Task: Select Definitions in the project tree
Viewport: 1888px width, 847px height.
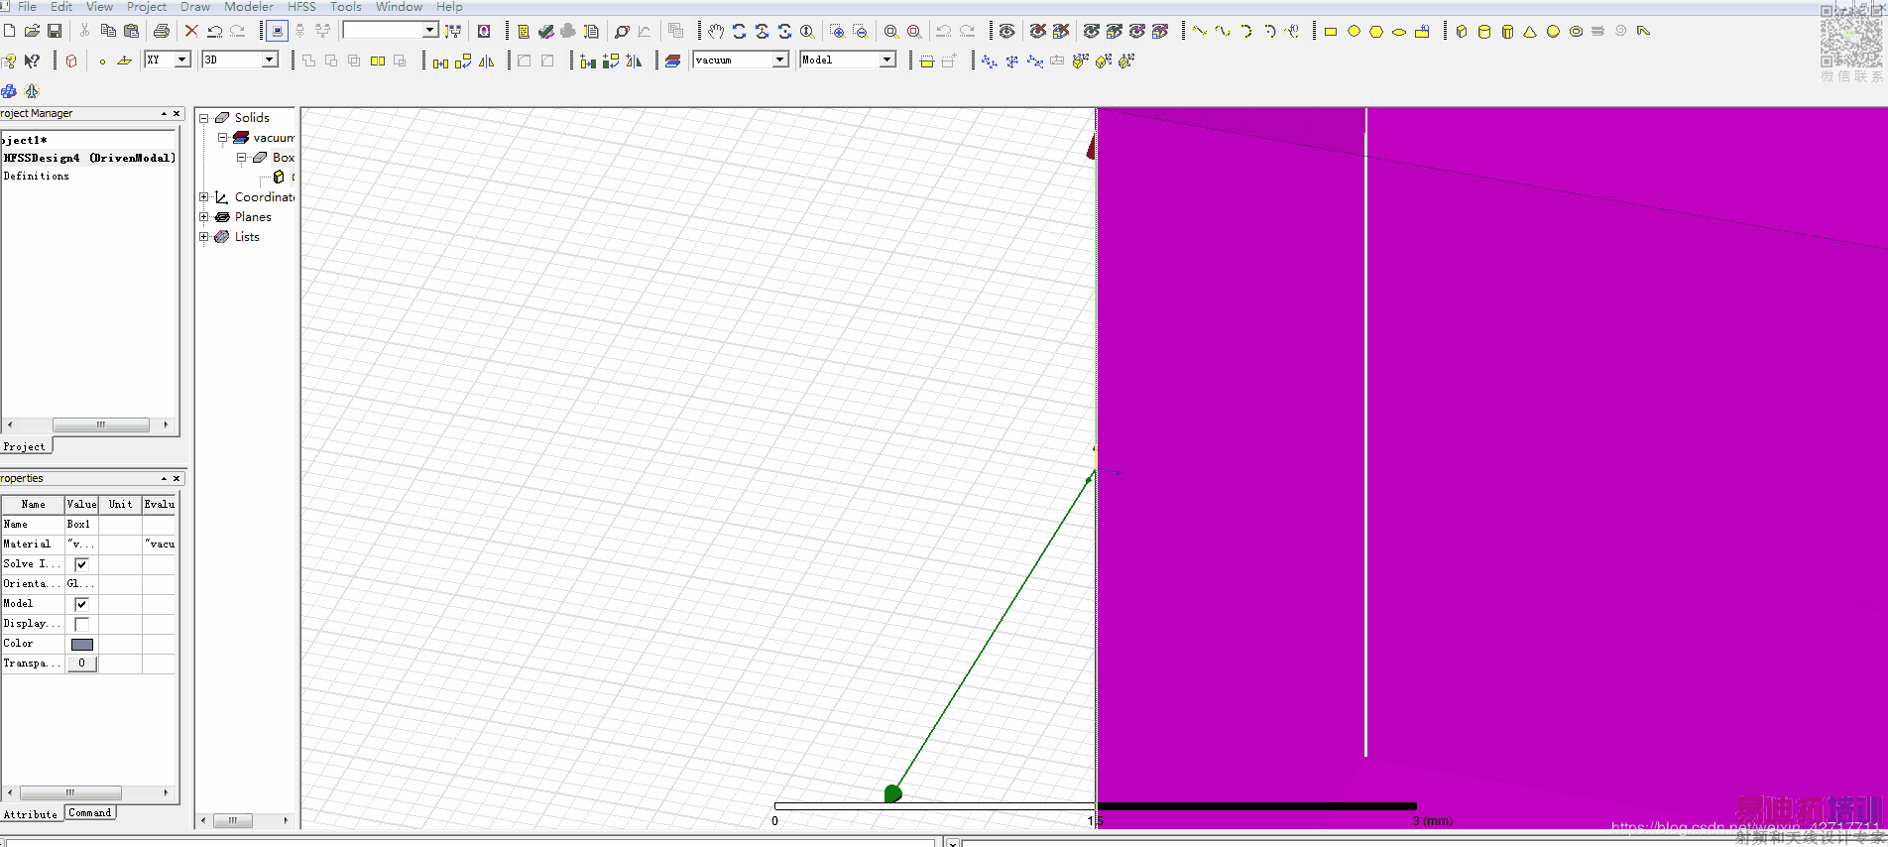Action: click(37, 177)
